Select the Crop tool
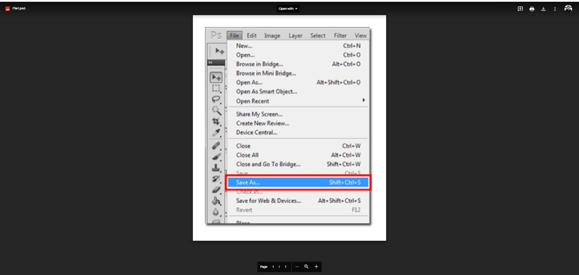The height and width of the screenshot is (275, 579). [216, 121]
